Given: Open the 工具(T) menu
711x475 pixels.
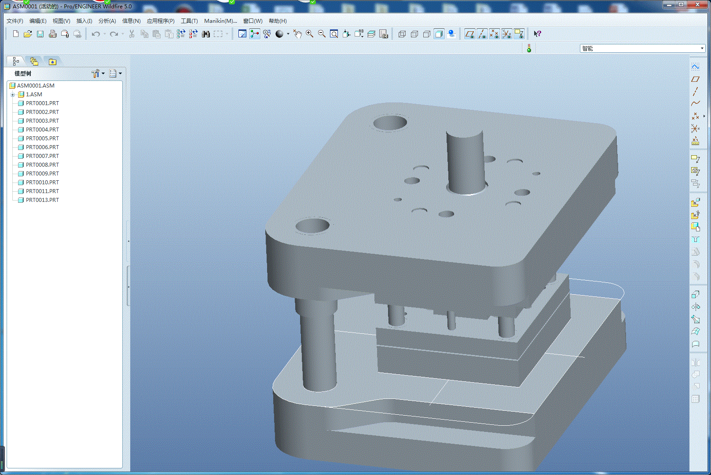Looking at the screenshot, I should (189, 21).
